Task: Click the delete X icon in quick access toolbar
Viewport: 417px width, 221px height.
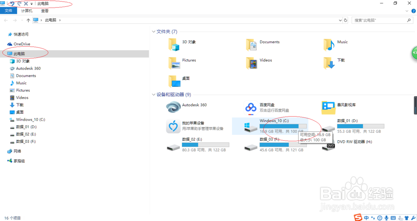Action: [x=26, y=3]
